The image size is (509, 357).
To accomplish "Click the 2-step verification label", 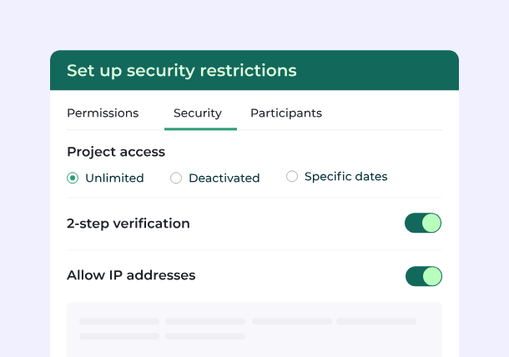I will coord(129,224).
